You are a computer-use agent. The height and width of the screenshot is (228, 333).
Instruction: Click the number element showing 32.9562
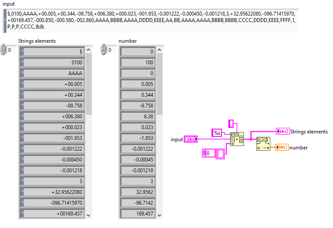click(138, 192)
